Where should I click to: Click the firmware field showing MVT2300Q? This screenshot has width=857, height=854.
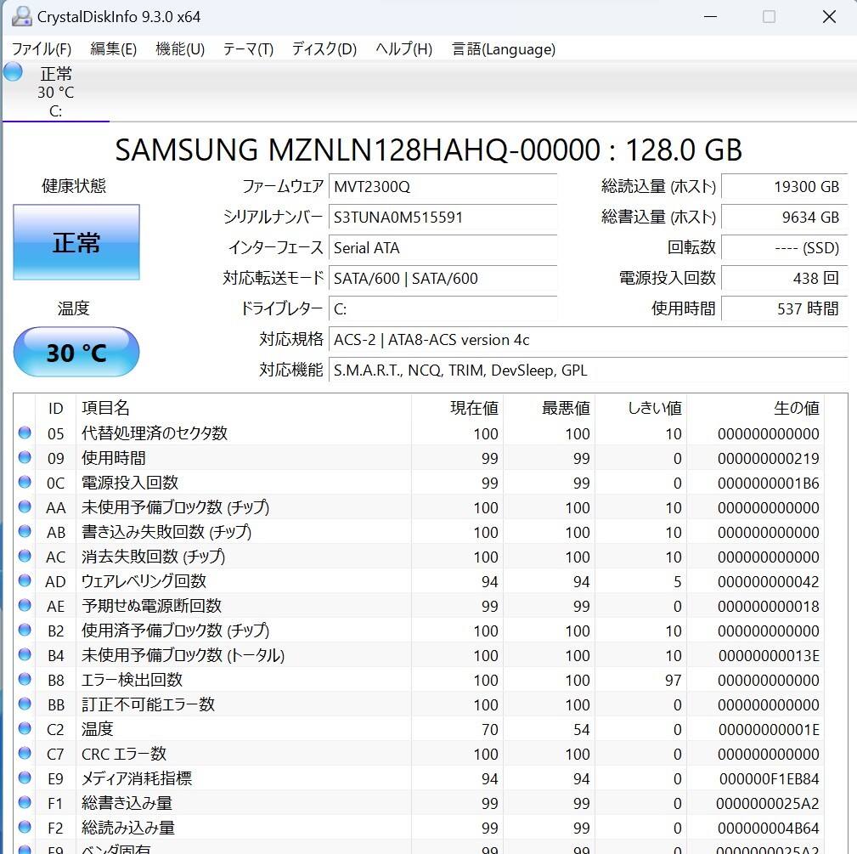tap(442, 187)
